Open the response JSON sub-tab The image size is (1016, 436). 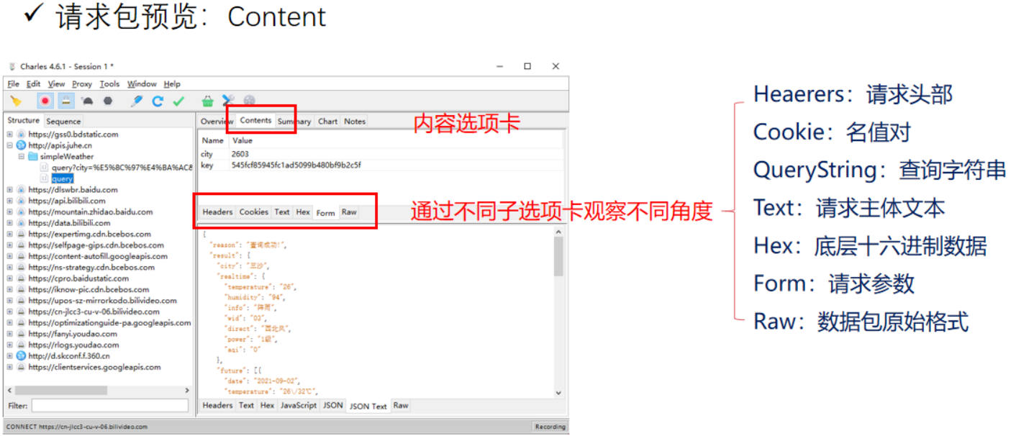(333, 406)
